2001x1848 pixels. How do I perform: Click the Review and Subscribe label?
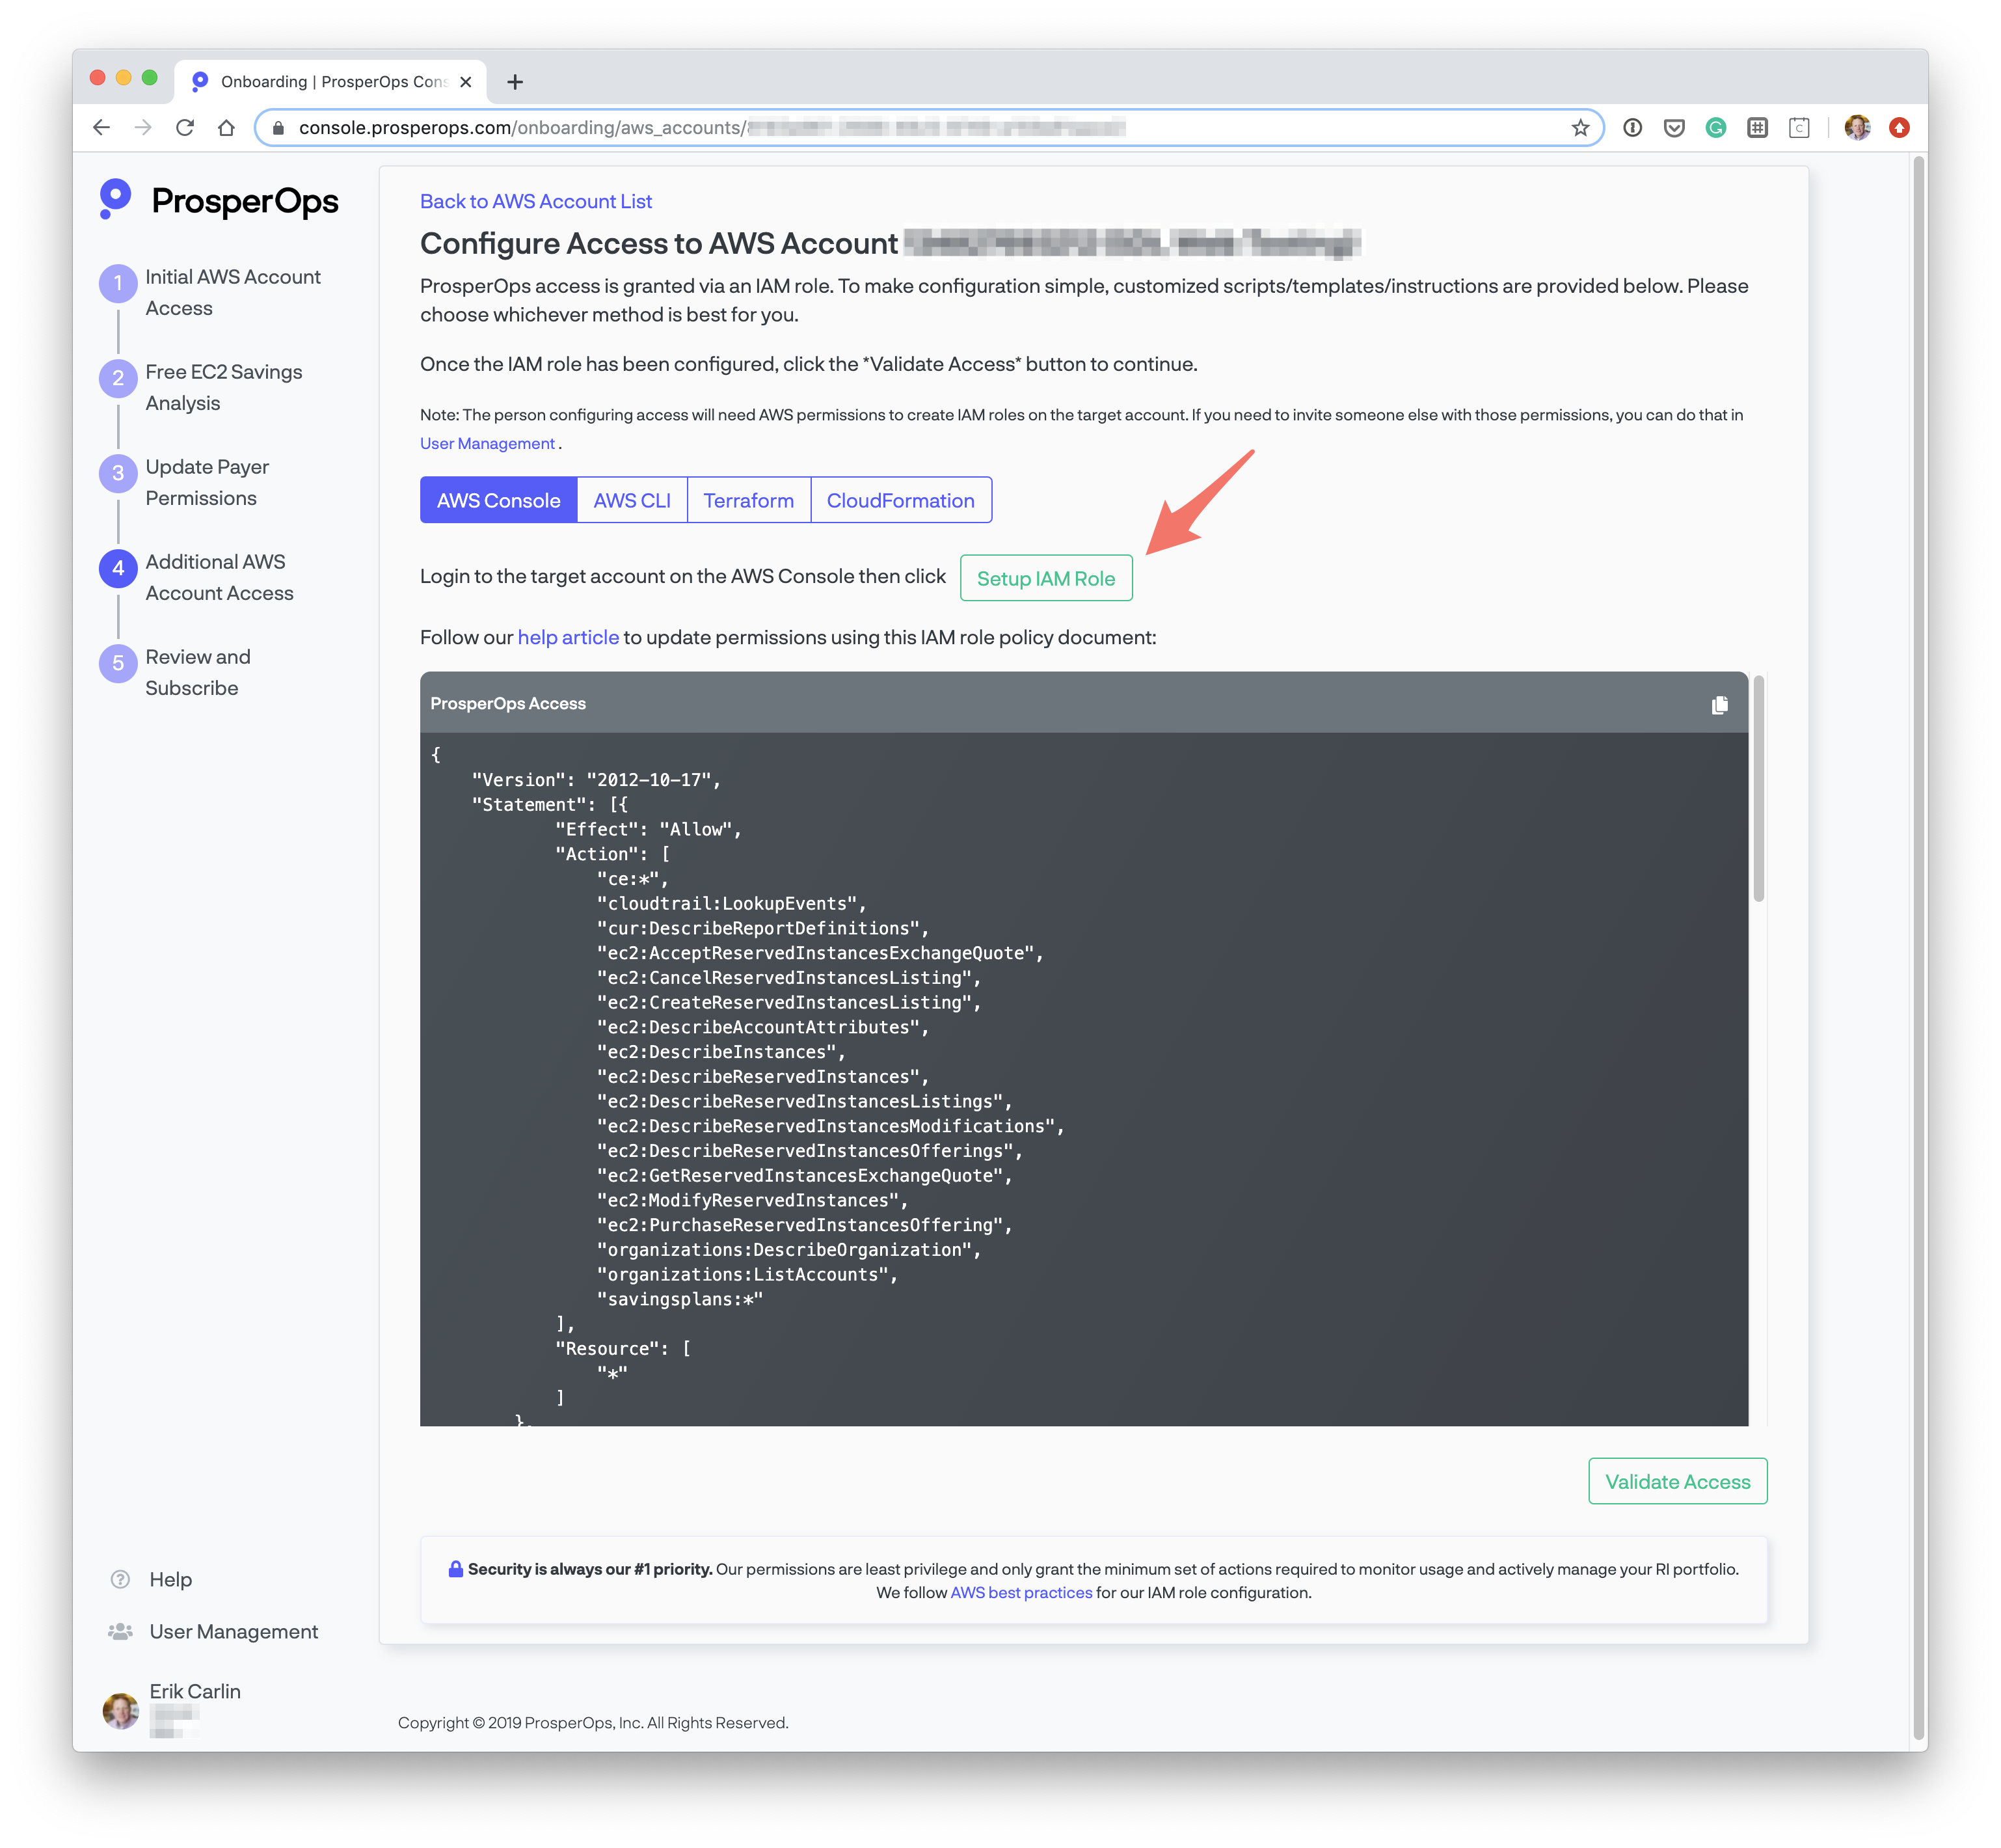tap(197, 672)
